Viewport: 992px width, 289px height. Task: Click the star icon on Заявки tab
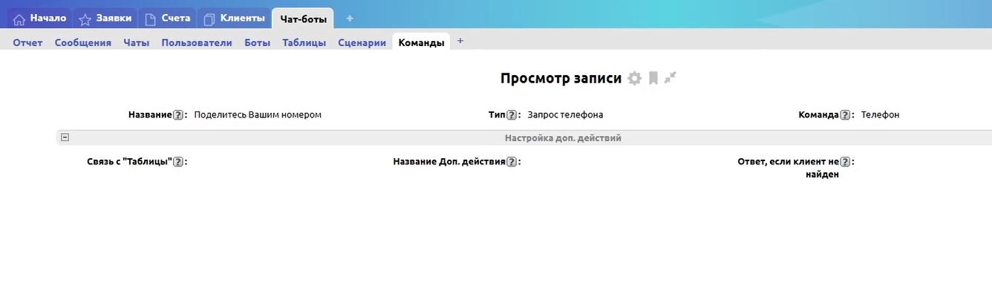pyautogui.click(x=85, y=19)
